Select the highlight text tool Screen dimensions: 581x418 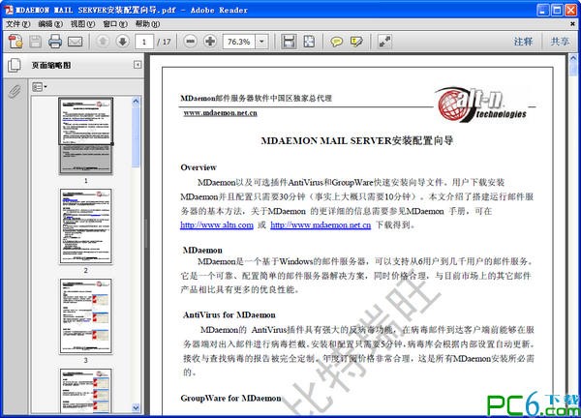(356, 42)
